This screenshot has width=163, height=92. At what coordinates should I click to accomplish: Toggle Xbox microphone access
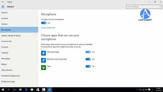point(88,66)
